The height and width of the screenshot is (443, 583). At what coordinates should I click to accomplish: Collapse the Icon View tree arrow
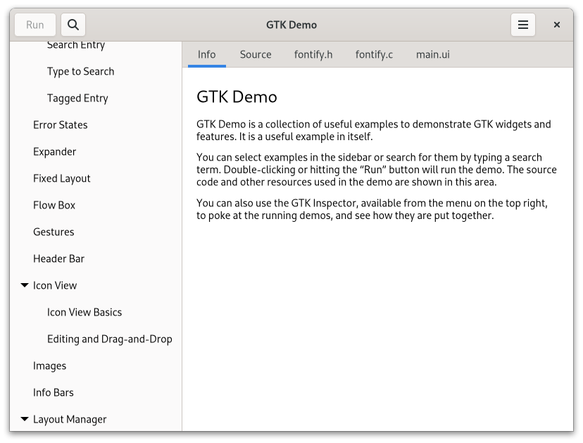25,285
